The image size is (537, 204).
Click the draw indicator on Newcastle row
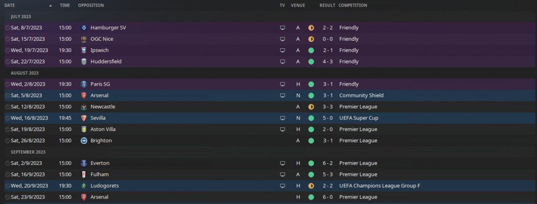point(311,107)
